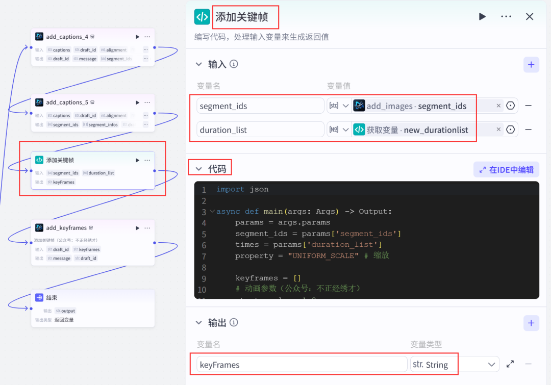
Task: Run the add_keyframes node
Action: click(137, 228)
